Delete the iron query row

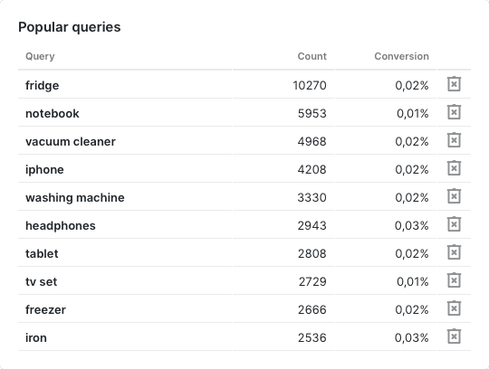click(x=454, y=336)
